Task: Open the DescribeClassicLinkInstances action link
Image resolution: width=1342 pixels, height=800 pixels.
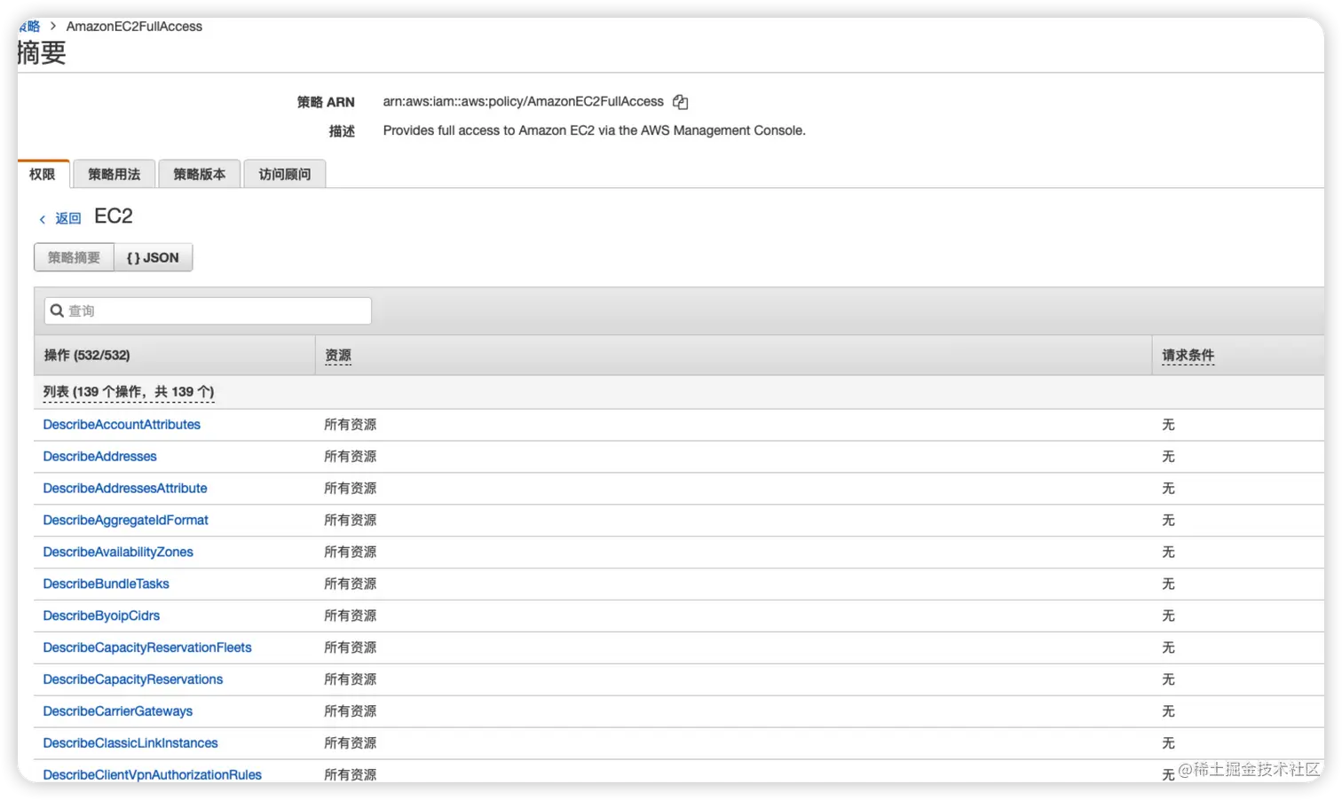Action: pos(130,744)
